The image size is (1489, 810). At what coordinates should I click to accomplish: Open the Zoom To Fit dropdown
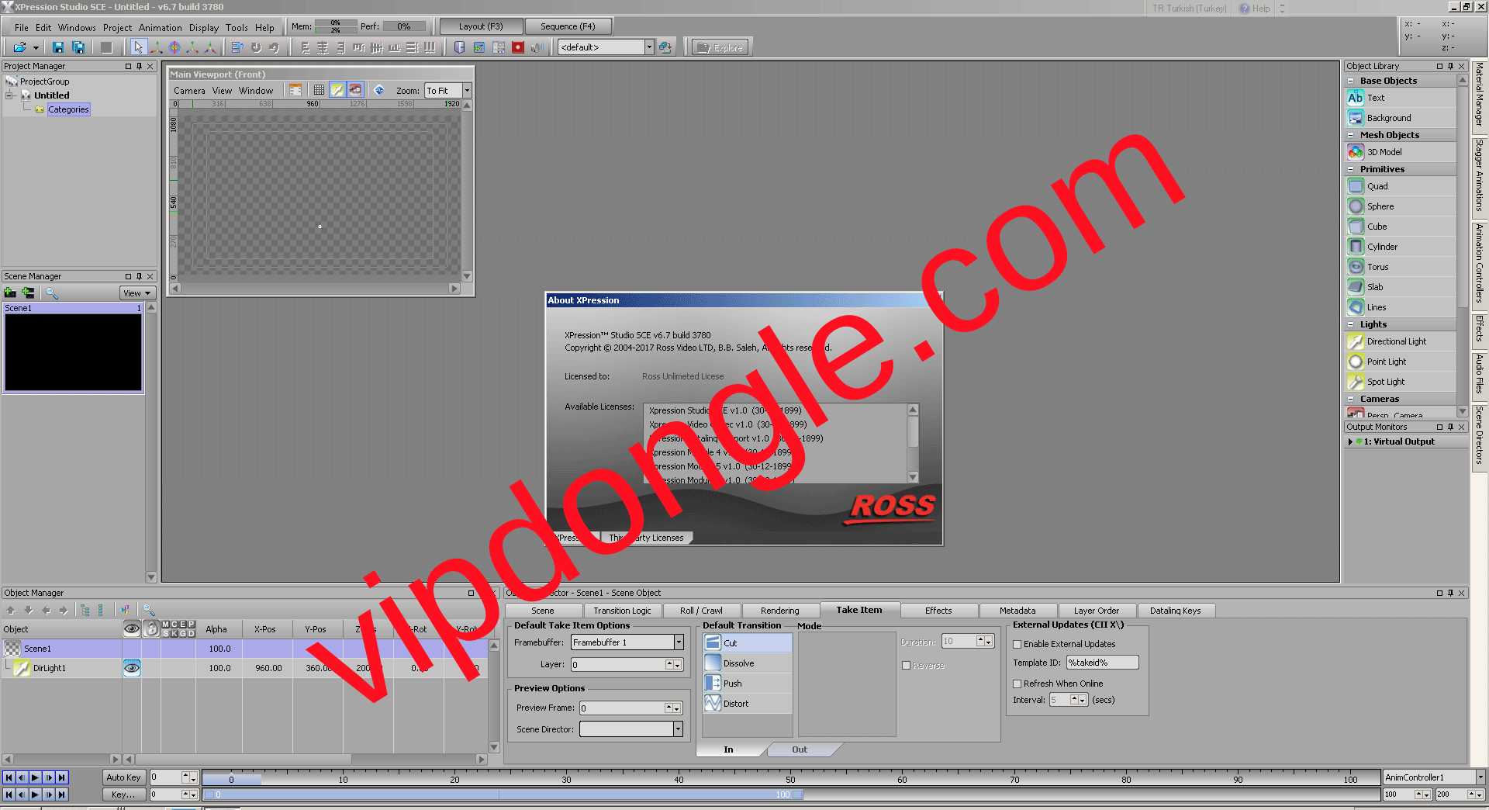(x=467, y=91)
